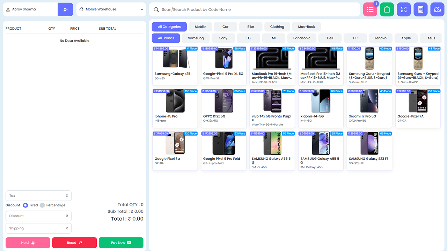Open the Aarav Sharma customer selector
The width and height of the screenshot is (447, 251).
point(30,9)
